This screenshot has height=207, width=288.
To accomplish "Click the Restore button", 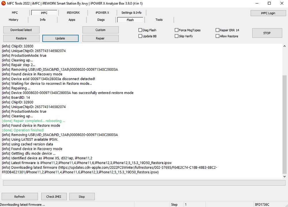I will 21,38.
